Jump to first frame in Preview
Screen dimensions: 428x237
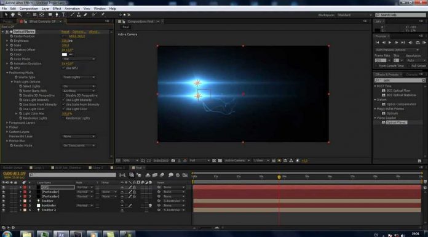tap(377, 42)
